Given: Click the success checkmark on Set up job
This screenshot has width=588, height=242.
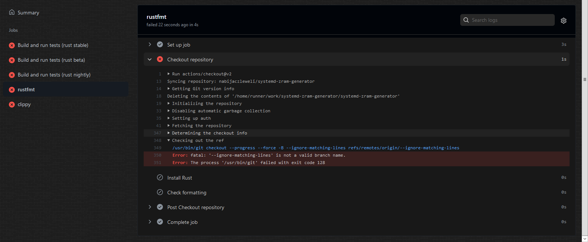Looking at the screenshot, I should [160, 44].
